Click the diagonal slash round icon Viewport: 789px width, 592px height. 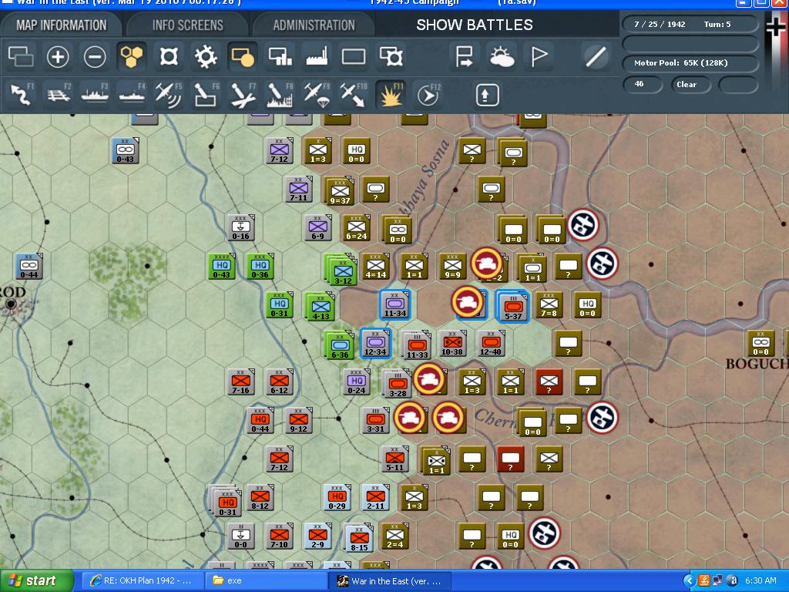[596, 56]
